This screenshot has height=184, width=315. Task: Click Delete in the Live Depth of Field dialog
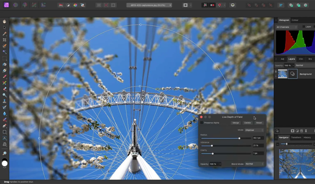248,123
